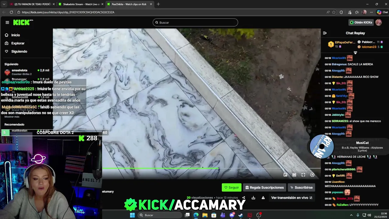Open Steam from the taskbar
Viewport: 389px width, 219px height.
click(241, 215)
